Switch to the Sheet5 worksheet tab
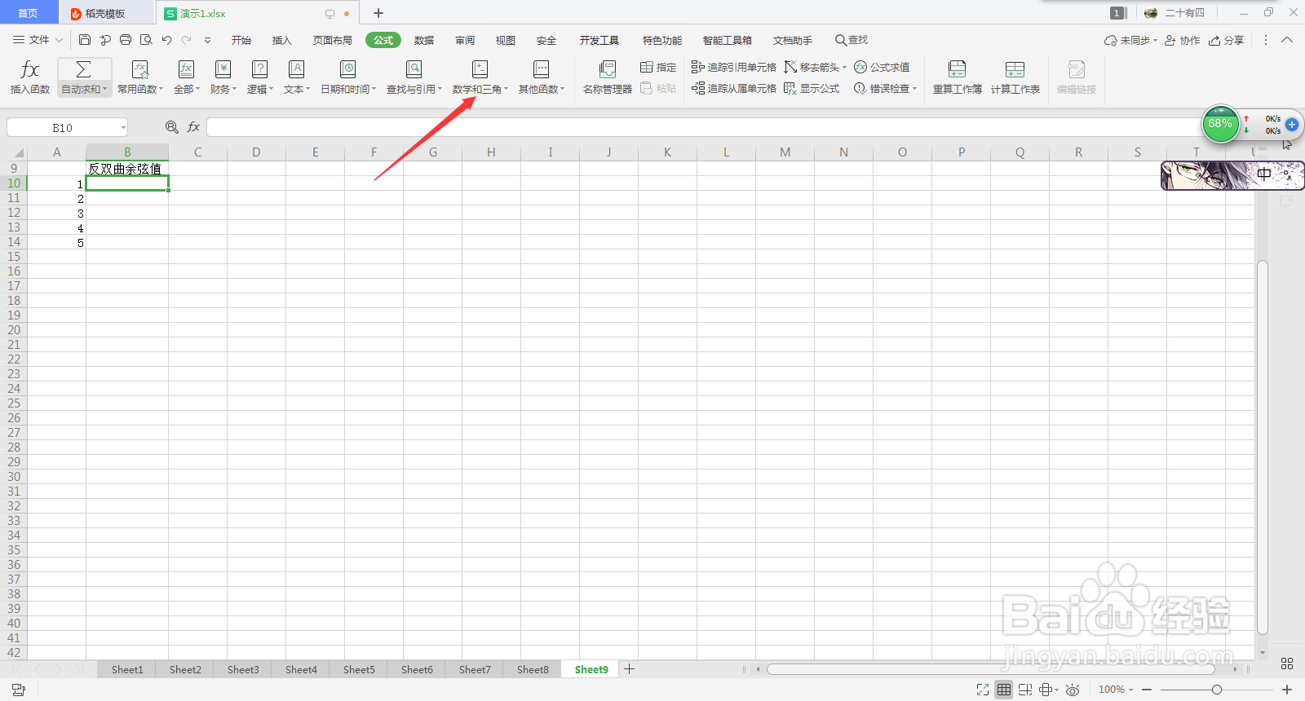 point(359,669)
